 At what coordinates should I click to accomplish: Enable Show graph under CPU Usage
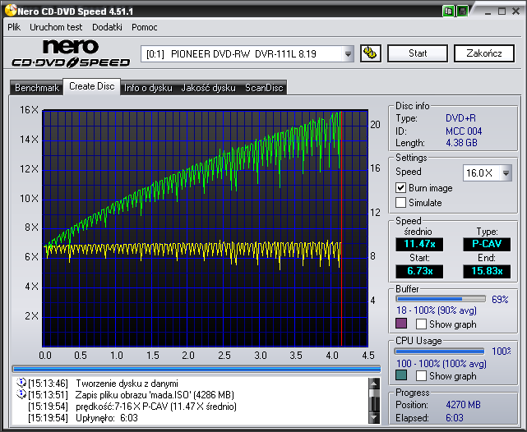(421, 375)
